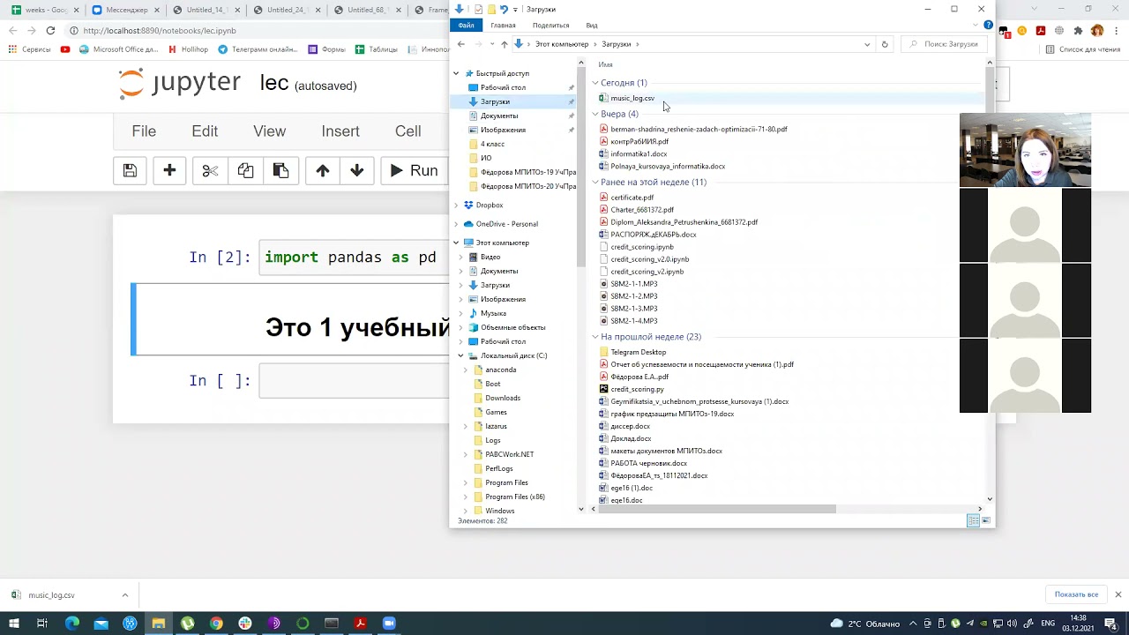1129x635 pixels.
Task: Open Список для чтения in Chrome
Action: pos(1084,49)
